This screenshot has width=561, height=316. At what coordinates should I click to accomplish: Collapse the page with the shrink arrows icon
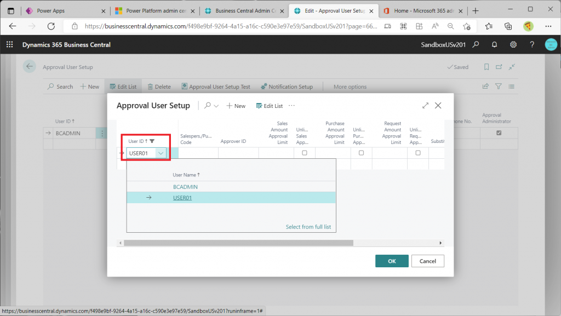(x=512, y=67)
